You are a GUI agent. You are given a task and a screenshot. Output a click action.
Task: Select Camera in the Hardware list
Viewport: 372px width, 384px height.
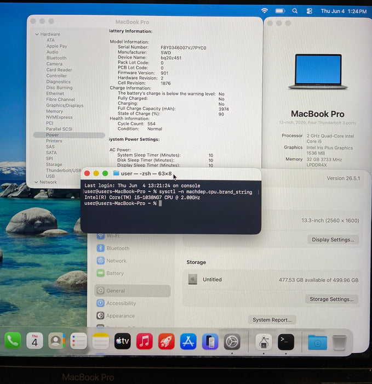pyautogui.click(x=54, y=64)
